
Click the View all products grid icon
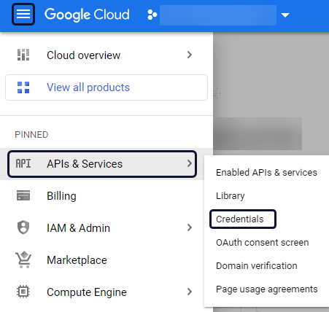[23, 87]
